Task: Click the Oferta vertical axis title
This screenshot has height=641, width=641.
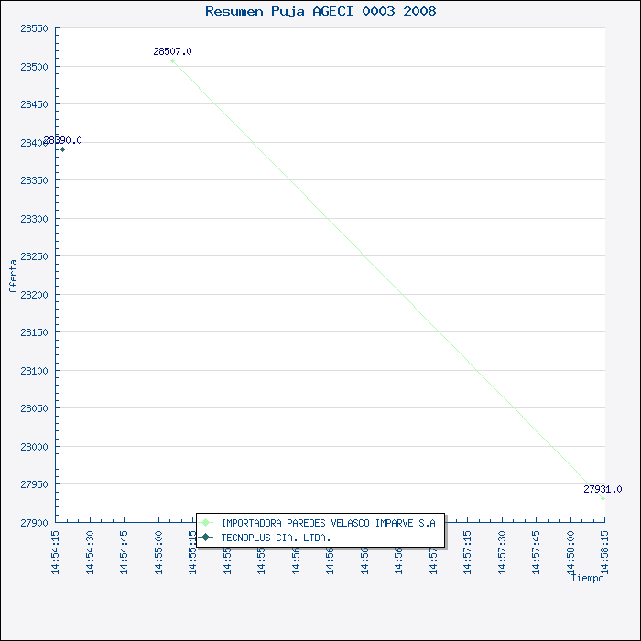Action: pyautogui.click(x=14, y=276)
